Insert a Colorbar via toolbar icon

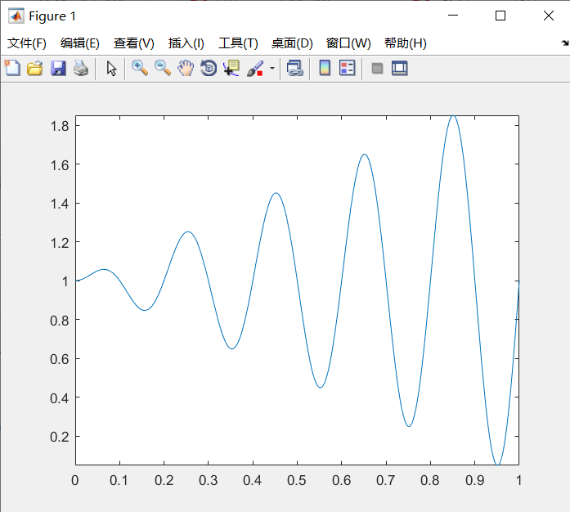tap(325, 68)
